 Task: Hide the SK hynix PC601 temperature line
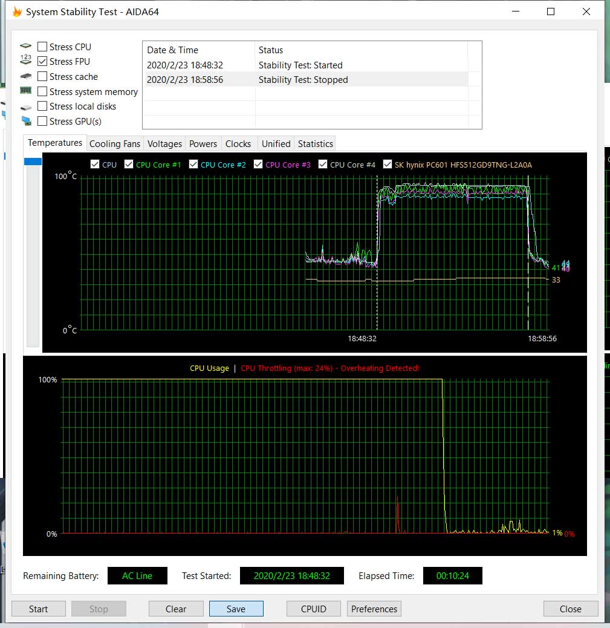pyautogui.click(x=388, y=164)
